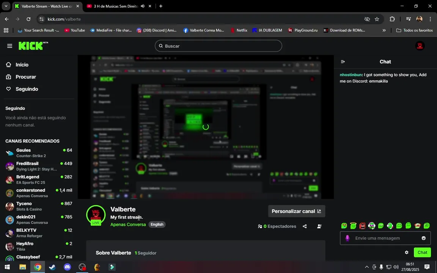437x273 pixels.
Task: Open conkerstoned recommended channel
Action: [39, 193]
